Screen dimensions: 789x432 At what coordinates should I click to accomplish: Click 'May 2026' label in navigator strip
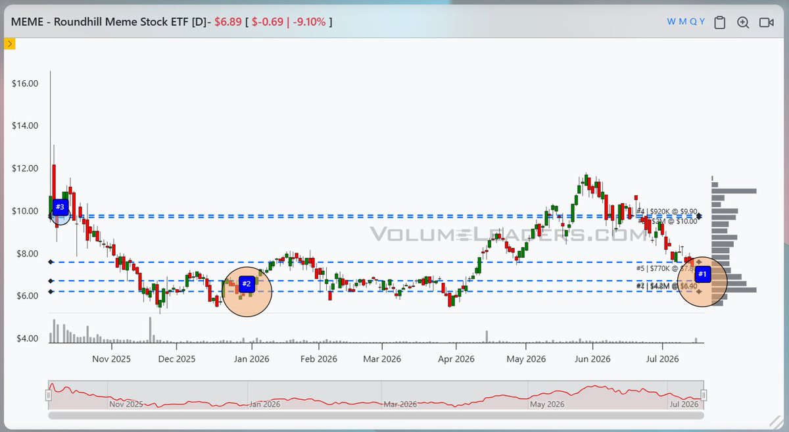[546, 404]
